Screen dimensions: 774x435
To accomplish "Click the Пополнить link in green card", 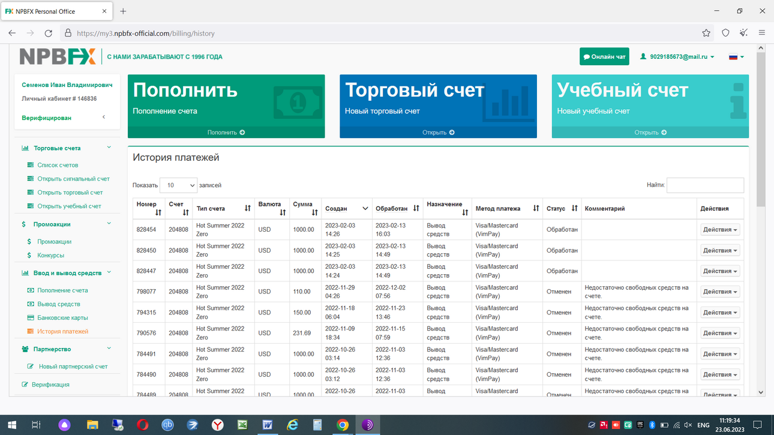I will tap(226, 133).
